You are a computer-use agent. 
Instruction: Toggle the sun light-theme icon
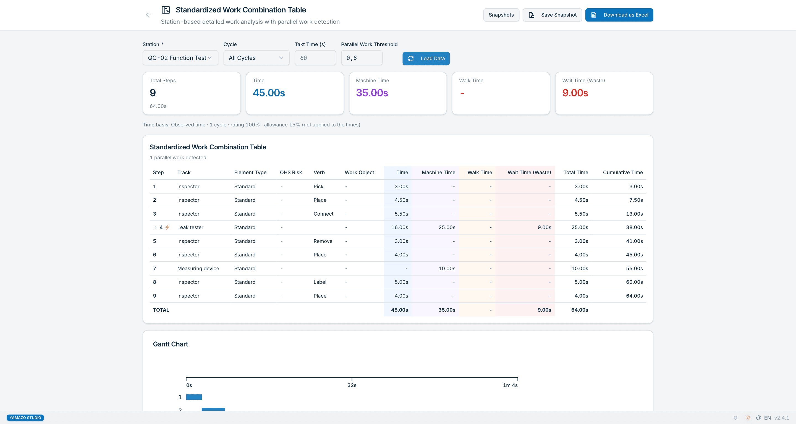tap(748, 418)
